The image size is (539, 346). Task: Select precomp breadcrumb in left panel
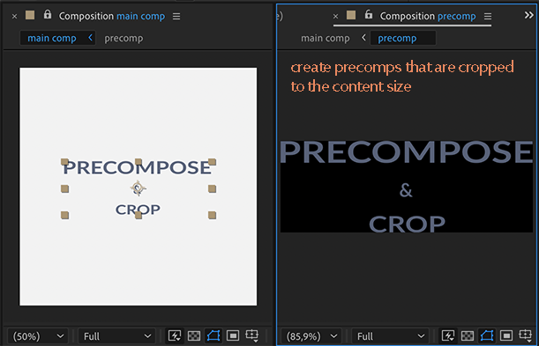coord(124,38)
